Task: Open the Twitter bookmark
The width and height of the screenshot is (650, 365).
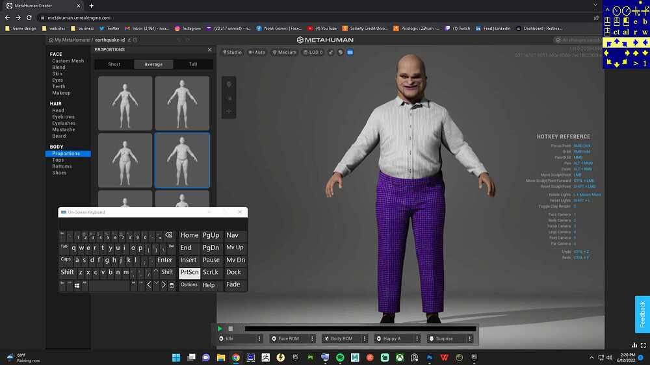Action: pos(109,29)
